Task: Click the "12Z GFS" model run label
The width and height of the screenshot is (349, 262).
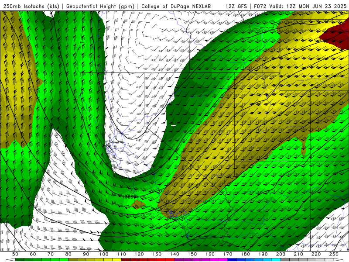Action: coord(236,7)
